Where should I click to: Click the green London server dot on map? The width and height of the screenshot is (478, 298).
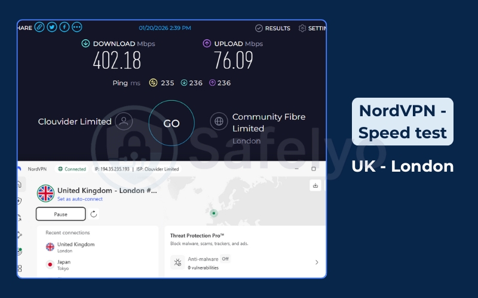[x=214, y=213]
